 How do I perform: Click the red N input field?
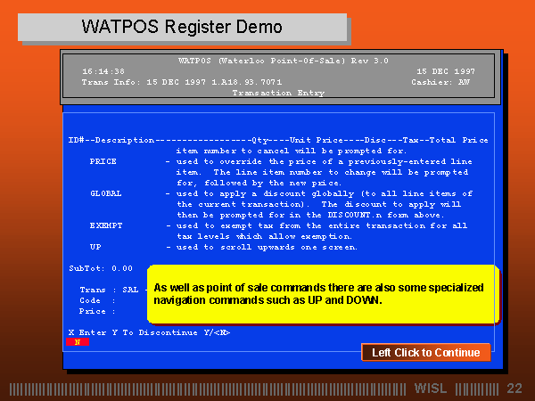click(x=77, y=341)
